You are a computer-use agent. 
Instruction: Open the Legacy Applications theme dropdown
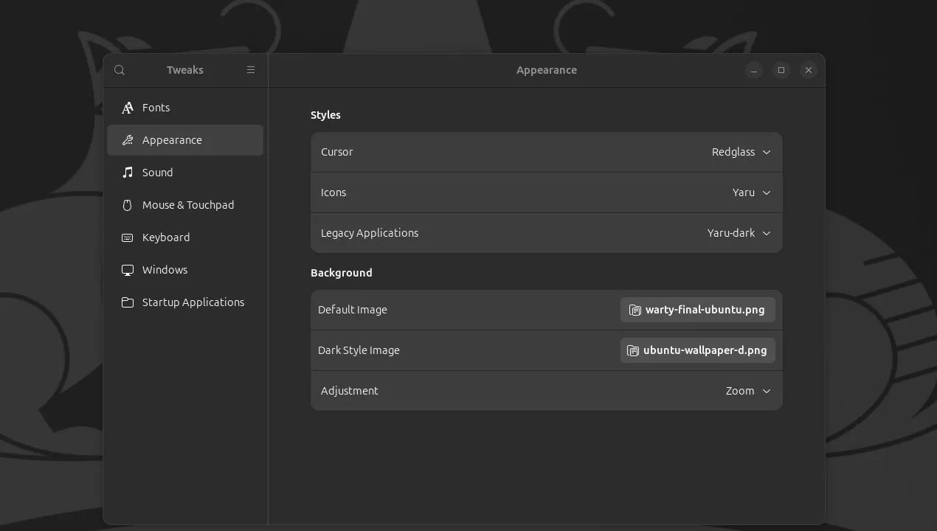(739, 233)
